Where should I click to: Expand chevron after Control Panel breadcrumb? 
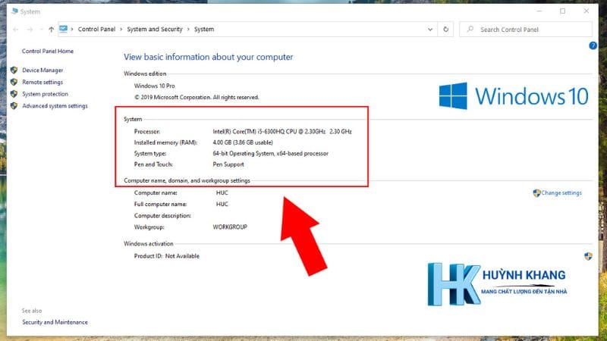[x=121, y=30]
